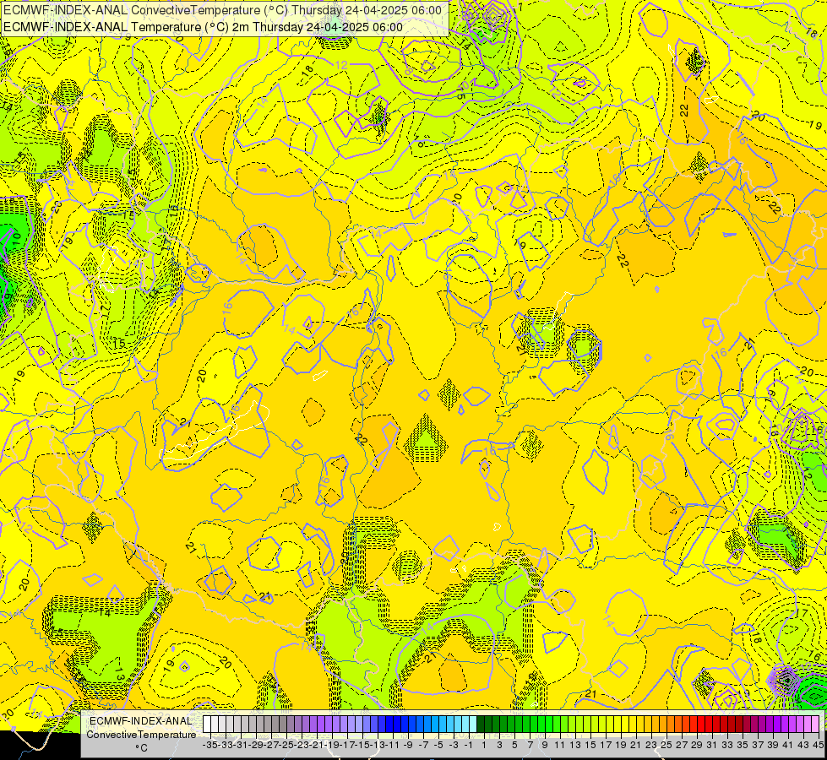Click the legend scale tick label '29'
The image size is (827, 760).
697,745
